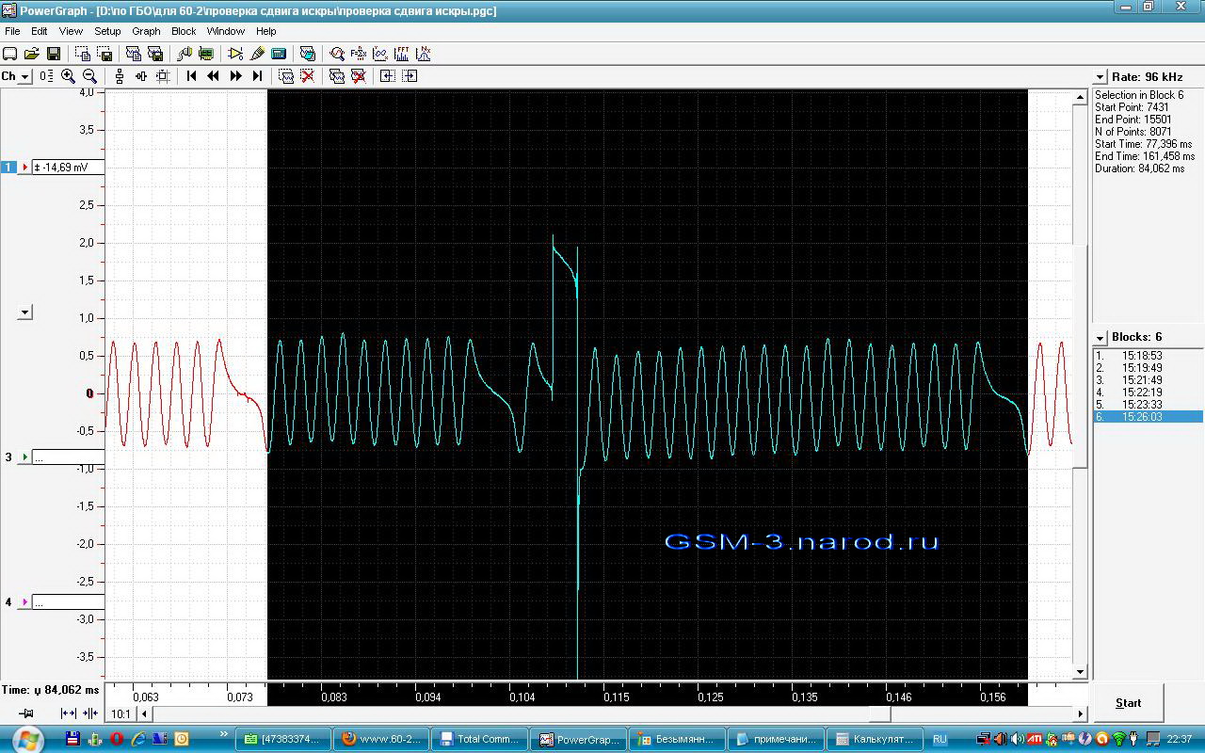Open the XY correlation graph icon
The image size is (1205, 753).
click(380, 54)
